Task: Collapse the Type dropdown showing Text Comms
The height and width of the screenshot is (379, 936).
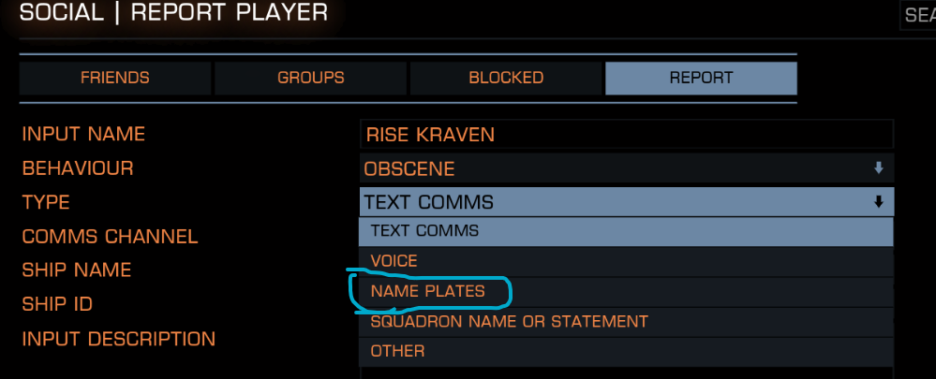Action: 618,202
